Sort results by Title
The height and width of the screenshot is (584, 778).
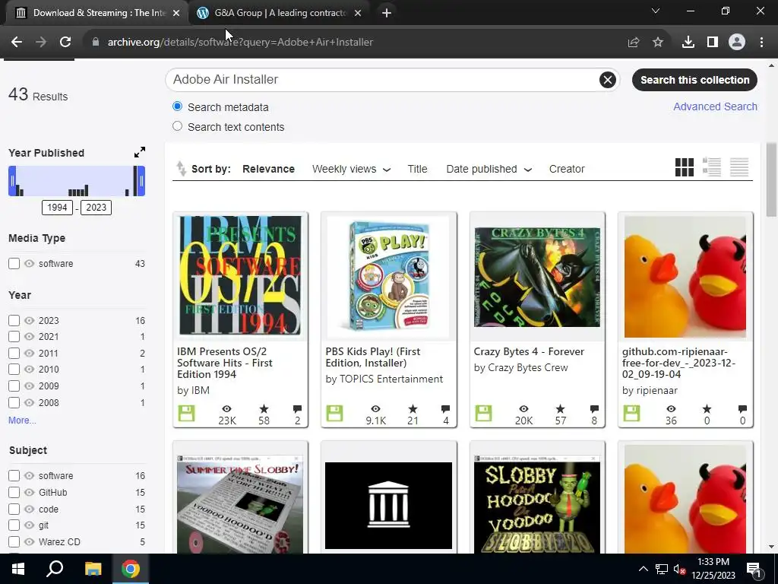point(417,169)
